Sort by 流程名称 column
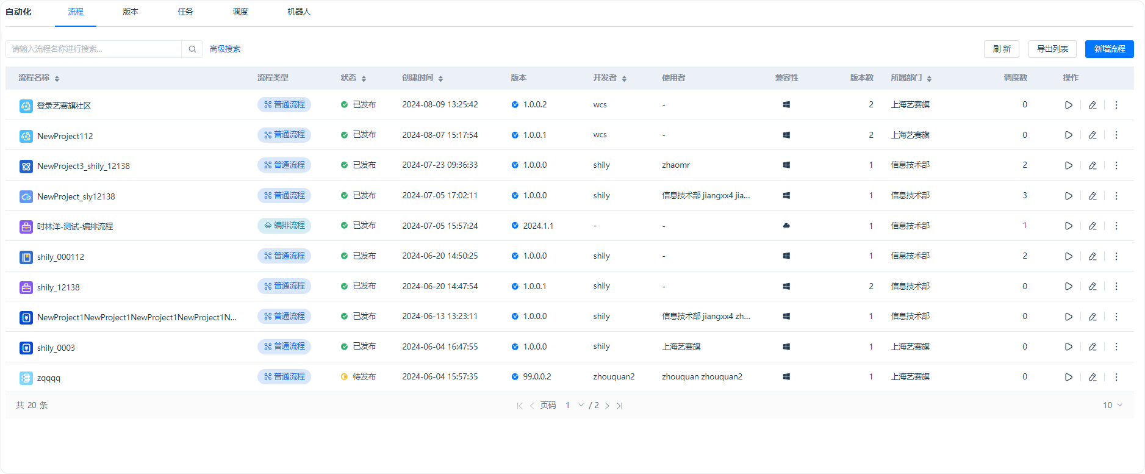This screenshot has width=1145, height=474. pyautogui.click(x=57, y=78)
